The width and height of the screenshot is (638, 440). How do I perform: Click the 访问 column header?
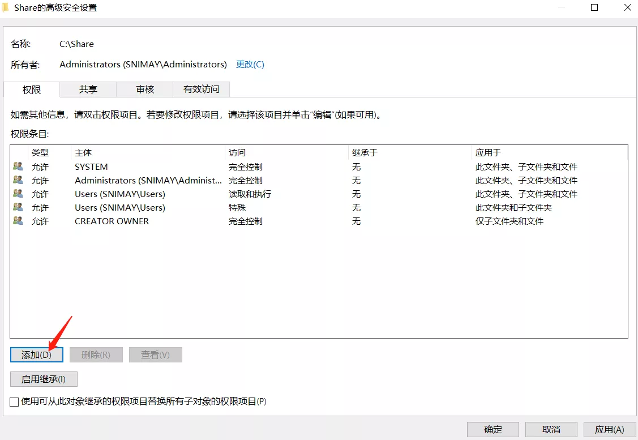pyautogui.click(x=286, y=153)
